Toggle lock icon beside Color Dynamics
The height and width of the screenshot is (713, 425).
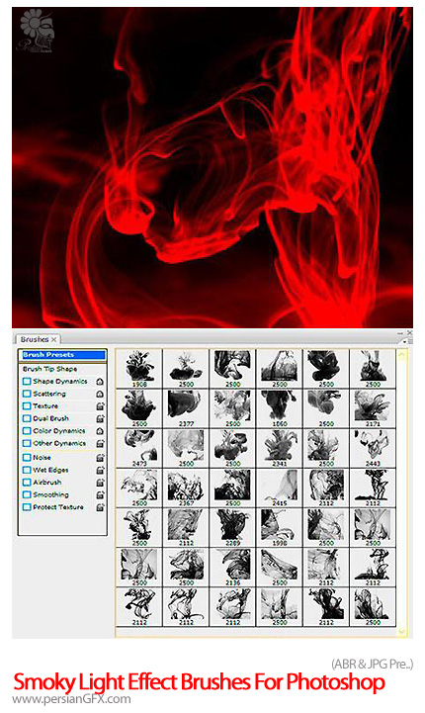coord(100,430)
